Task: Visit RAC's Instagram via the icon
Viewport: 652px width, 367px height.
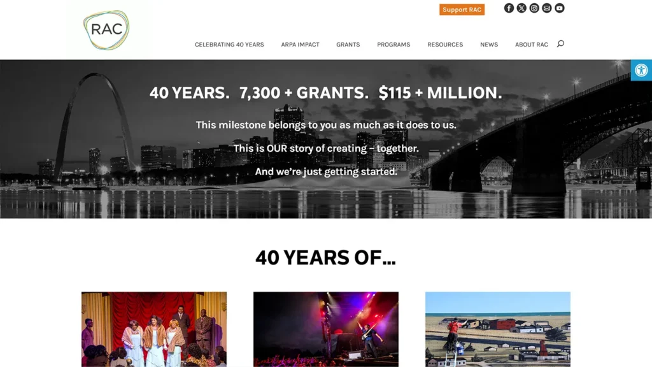Action: [x=534, y=8]
